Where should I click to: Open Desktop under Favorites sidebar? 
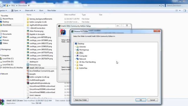click(x=6, y=22)
